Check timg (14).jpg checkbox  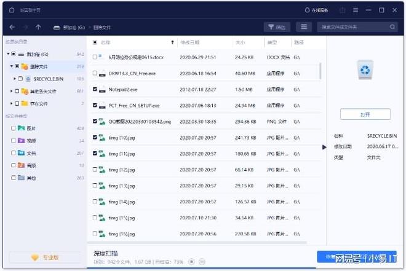pyautogui.click(x=95, y=202)
